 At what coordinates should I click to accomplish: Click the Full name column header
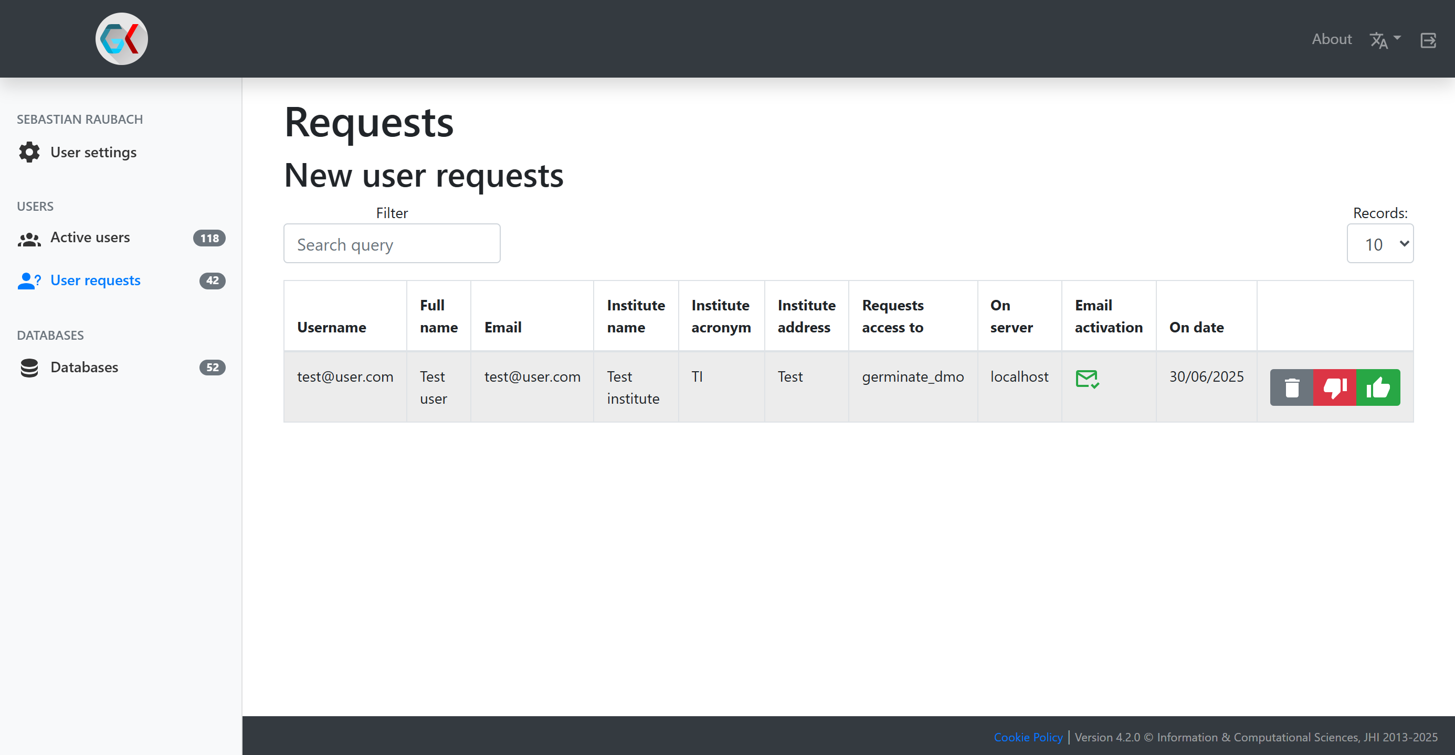[438, 316]
